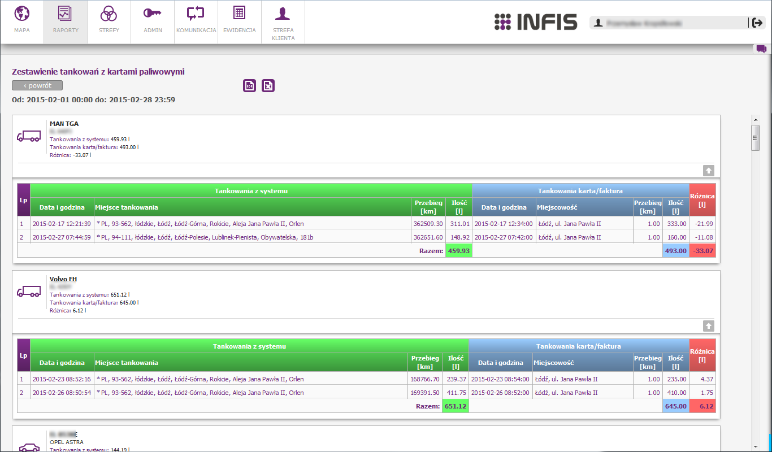Collapse the MAN TGA section arrow
772x452 pixels.
click(x=709, y=171)
